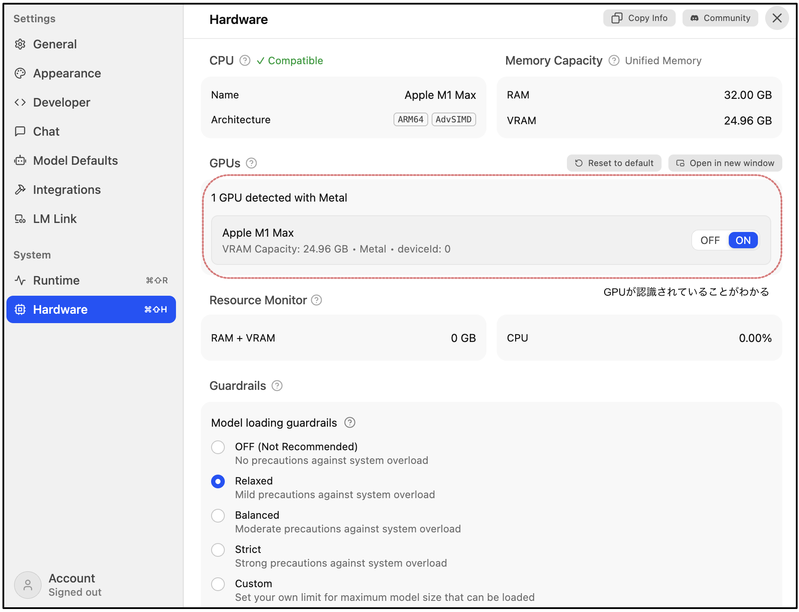
Task: Click help icon beside Model loading guardrails
Action: point(350,422)
